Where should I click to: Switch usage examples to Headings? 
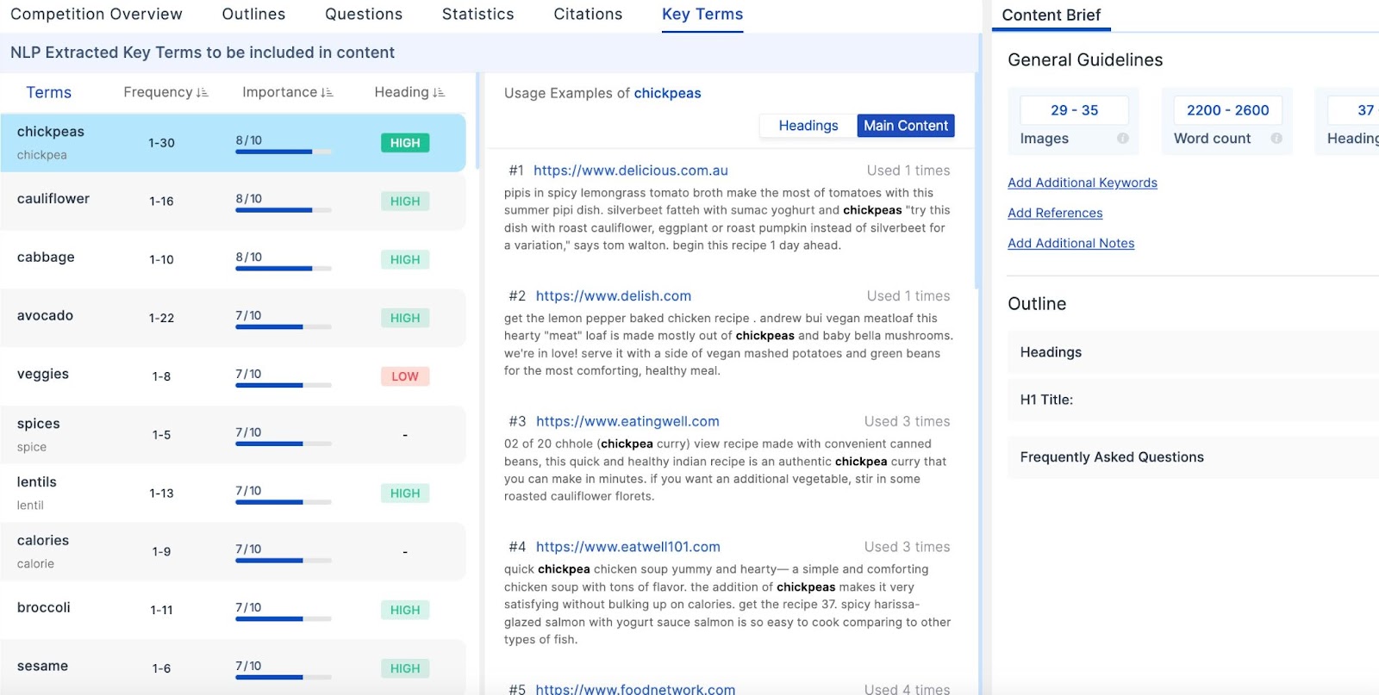tap(808, 126)
